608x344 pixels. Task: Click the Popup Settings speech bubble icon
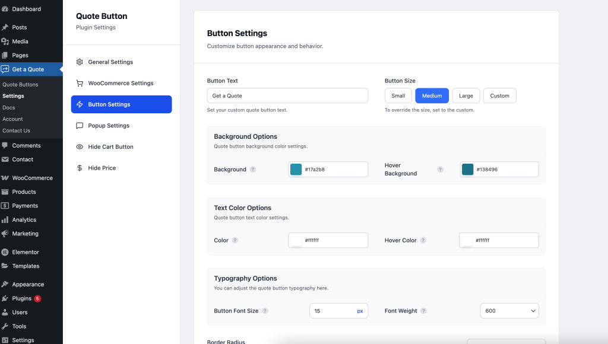tap(80, 126)
